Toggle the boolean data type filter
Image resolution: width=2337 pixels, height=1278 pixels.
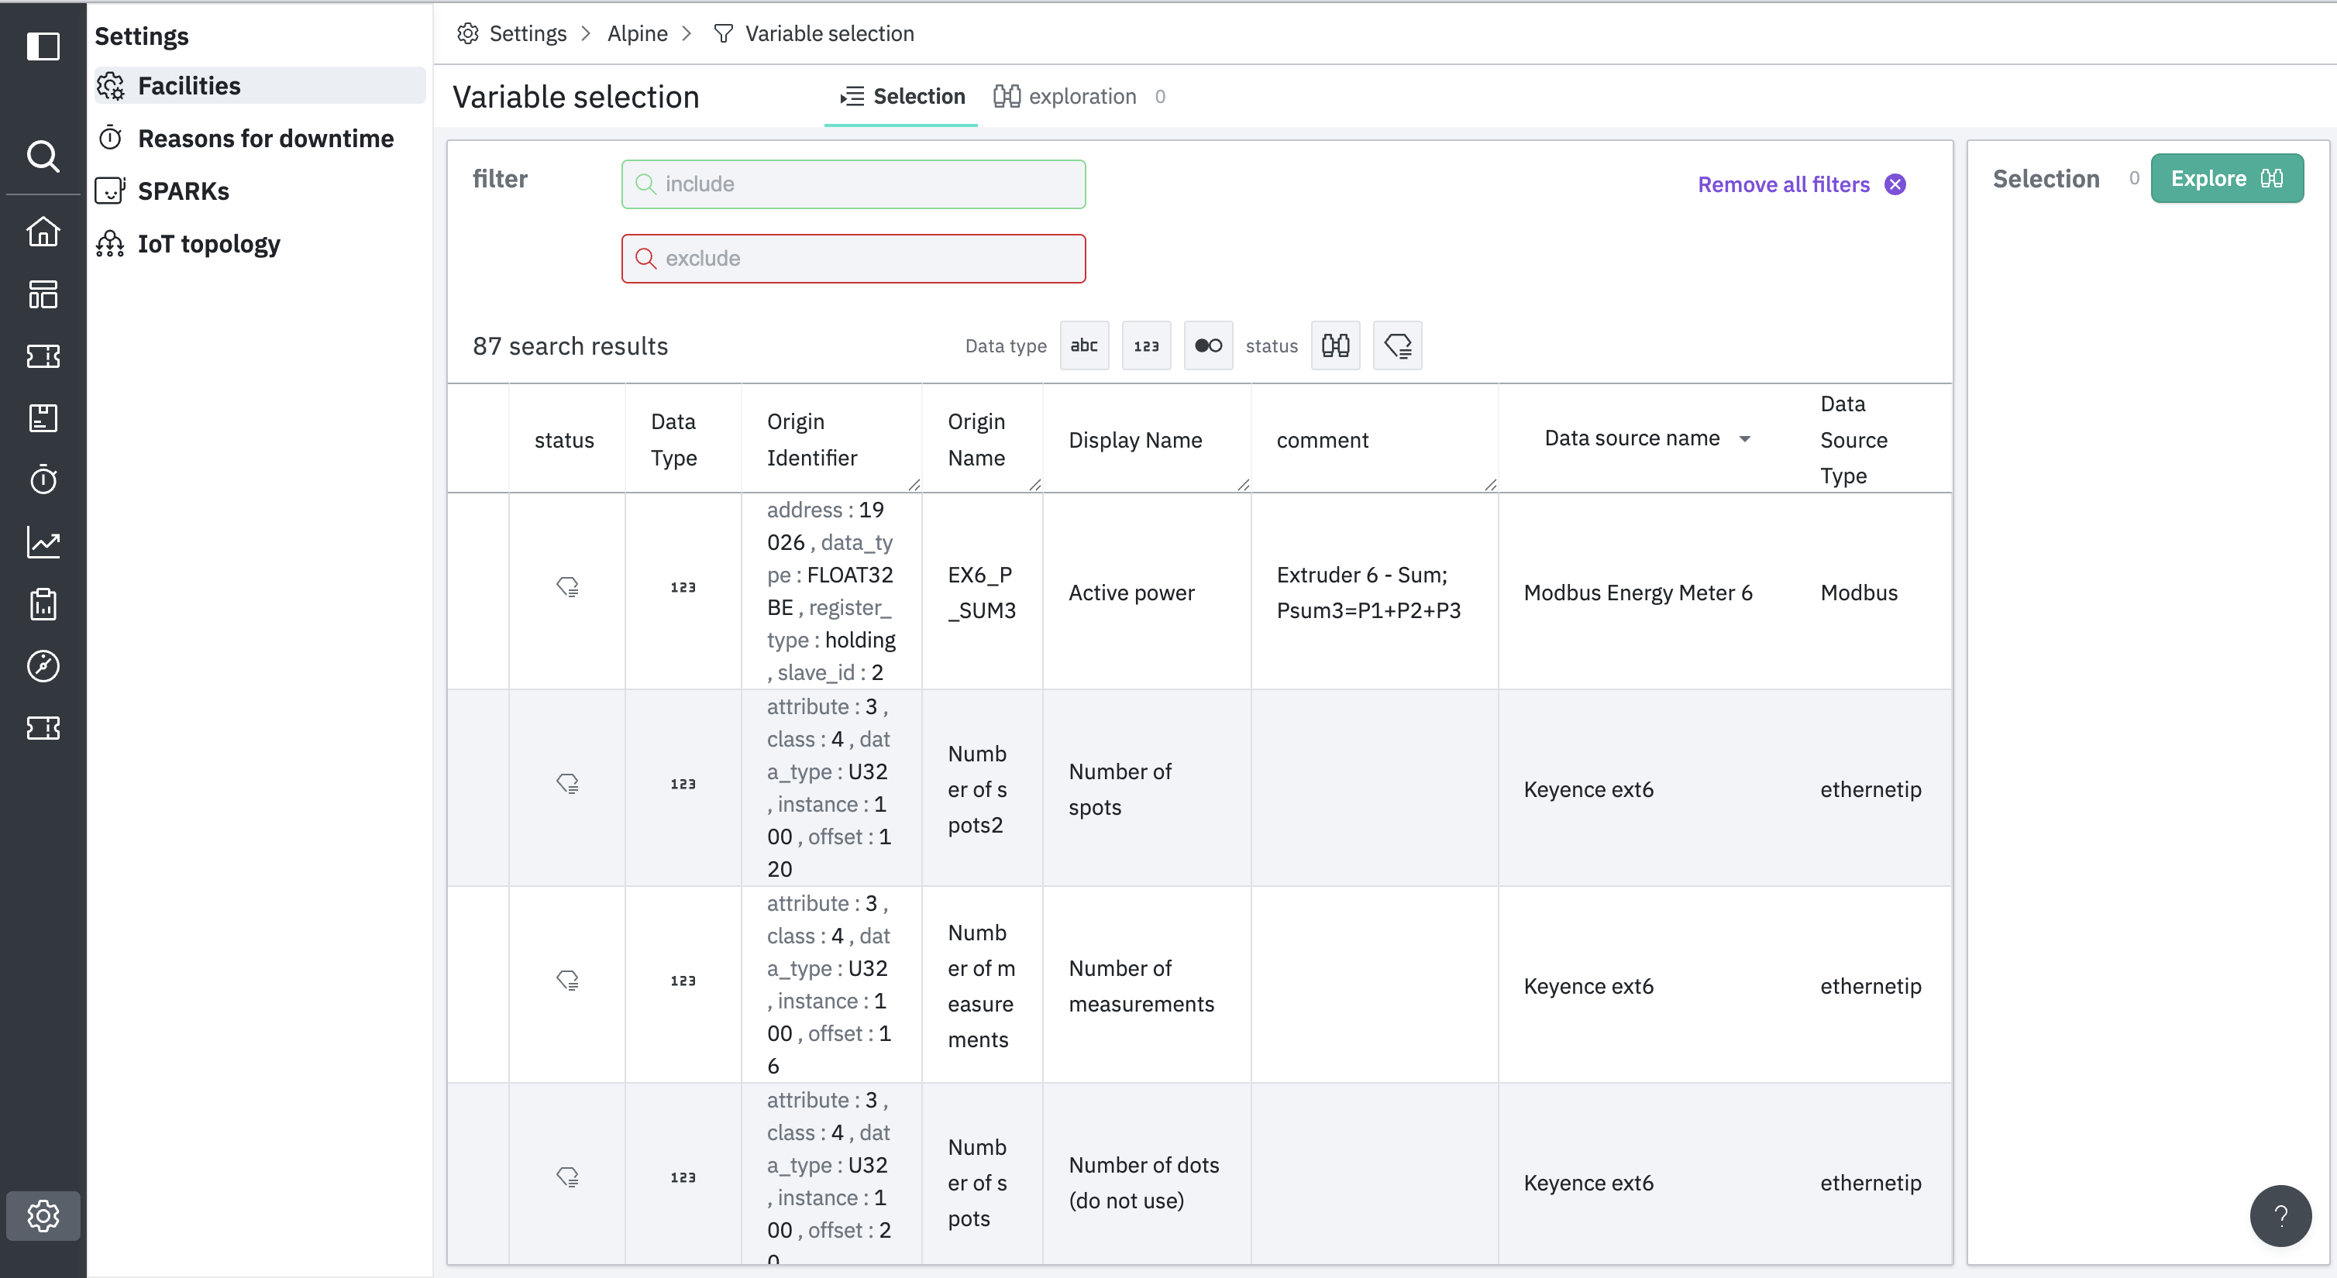pos(1207,345)
